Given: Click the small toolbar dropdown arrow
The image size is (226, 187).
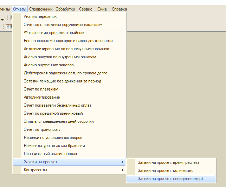Looking at the screenshot, I should pyautogui.click(x=2, y=20).
